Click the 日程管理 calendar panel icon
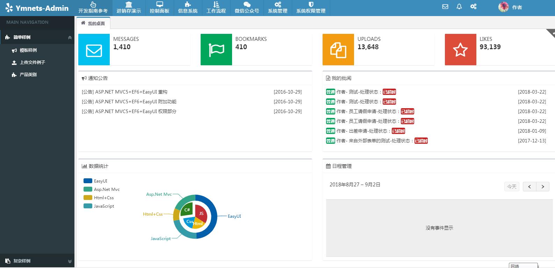Image resolution: width=555 pixels, height=268 pixels. point(328,166)
